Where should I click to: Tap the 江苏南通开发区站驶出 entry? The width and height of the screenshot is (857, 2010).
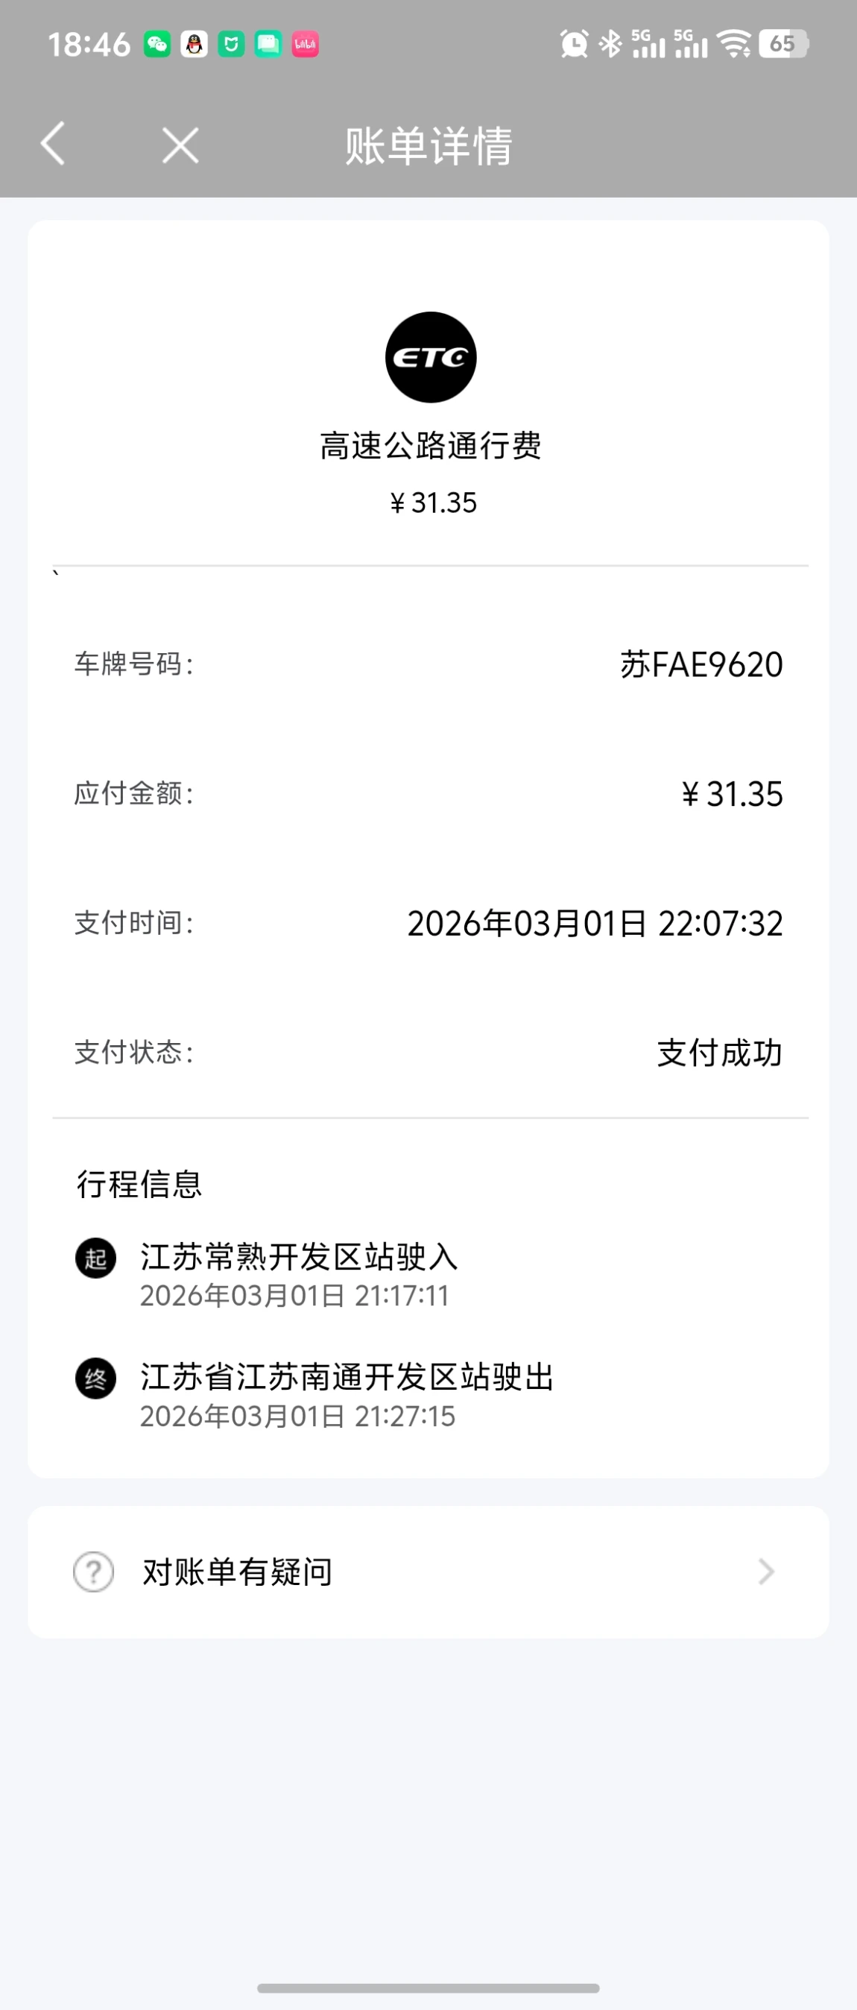pos(347,1377)
